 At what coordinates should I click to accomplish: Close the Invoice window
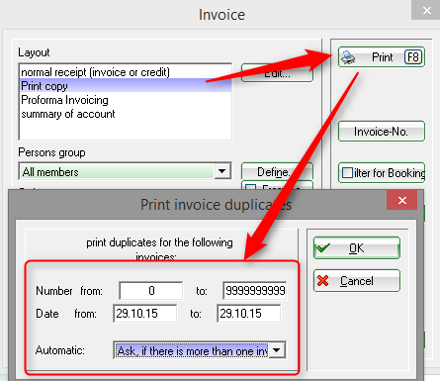(x=426, y=10)
